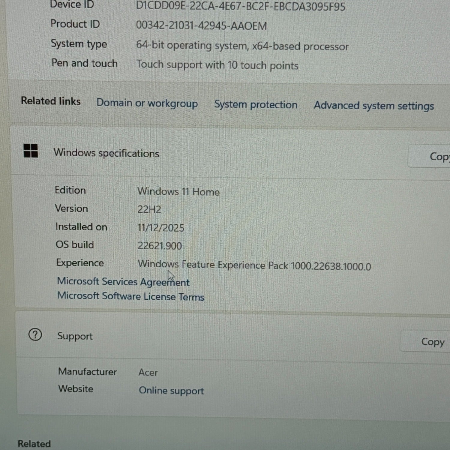Visit the Online support website link
Image resolution: width=450 pixels, height=450 pixels.
click(171, 391)
